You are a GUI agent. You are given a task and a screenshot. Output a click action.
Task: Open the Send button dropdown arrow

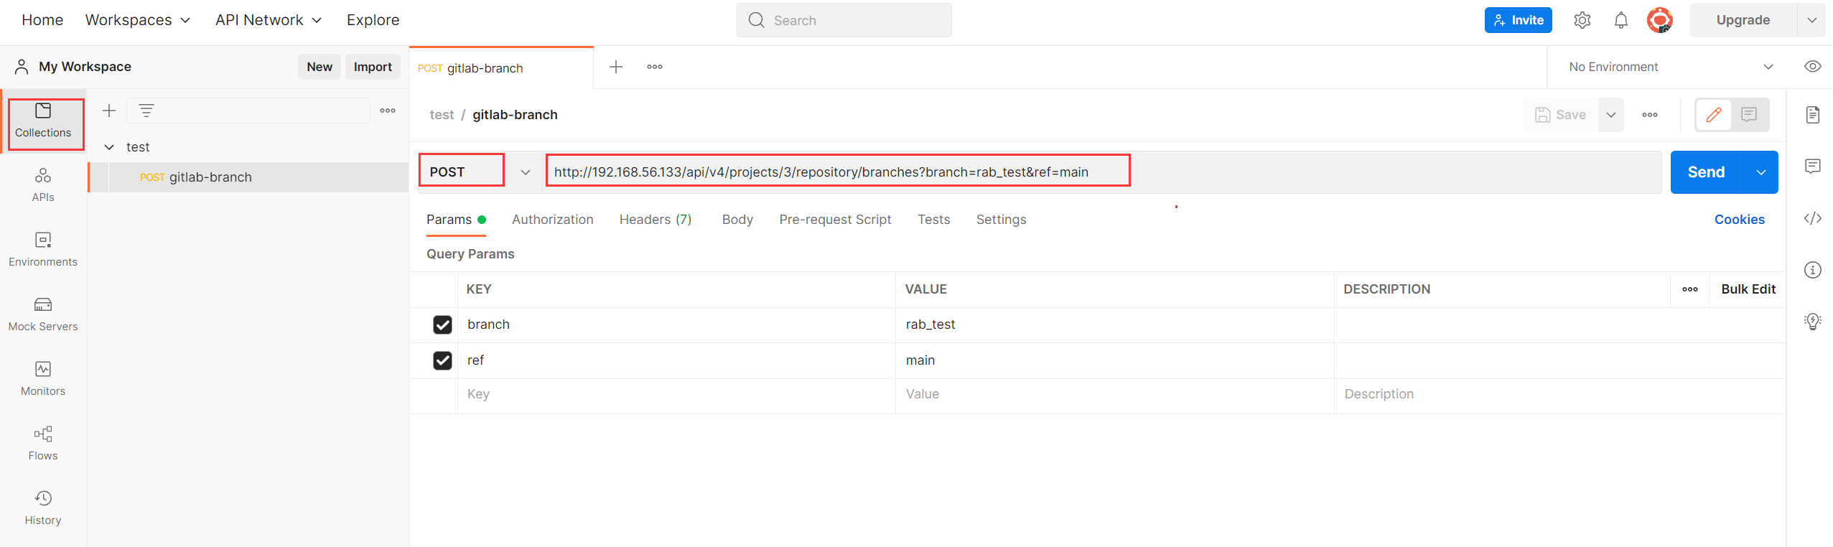1761,172
